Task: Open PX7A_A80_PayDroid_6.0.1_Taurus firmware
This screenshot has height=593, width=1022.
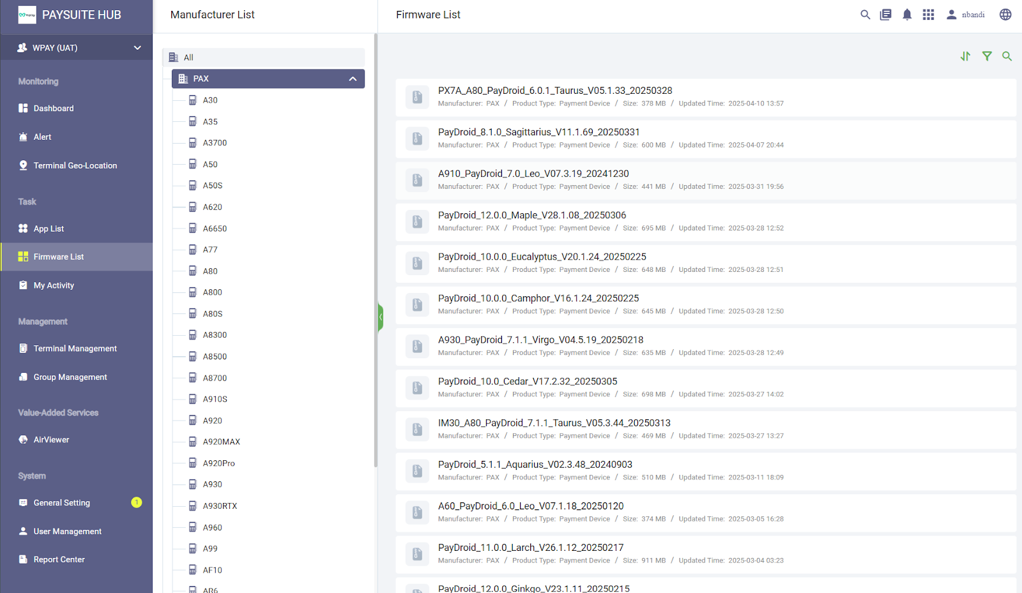Action: click(706, 97)
